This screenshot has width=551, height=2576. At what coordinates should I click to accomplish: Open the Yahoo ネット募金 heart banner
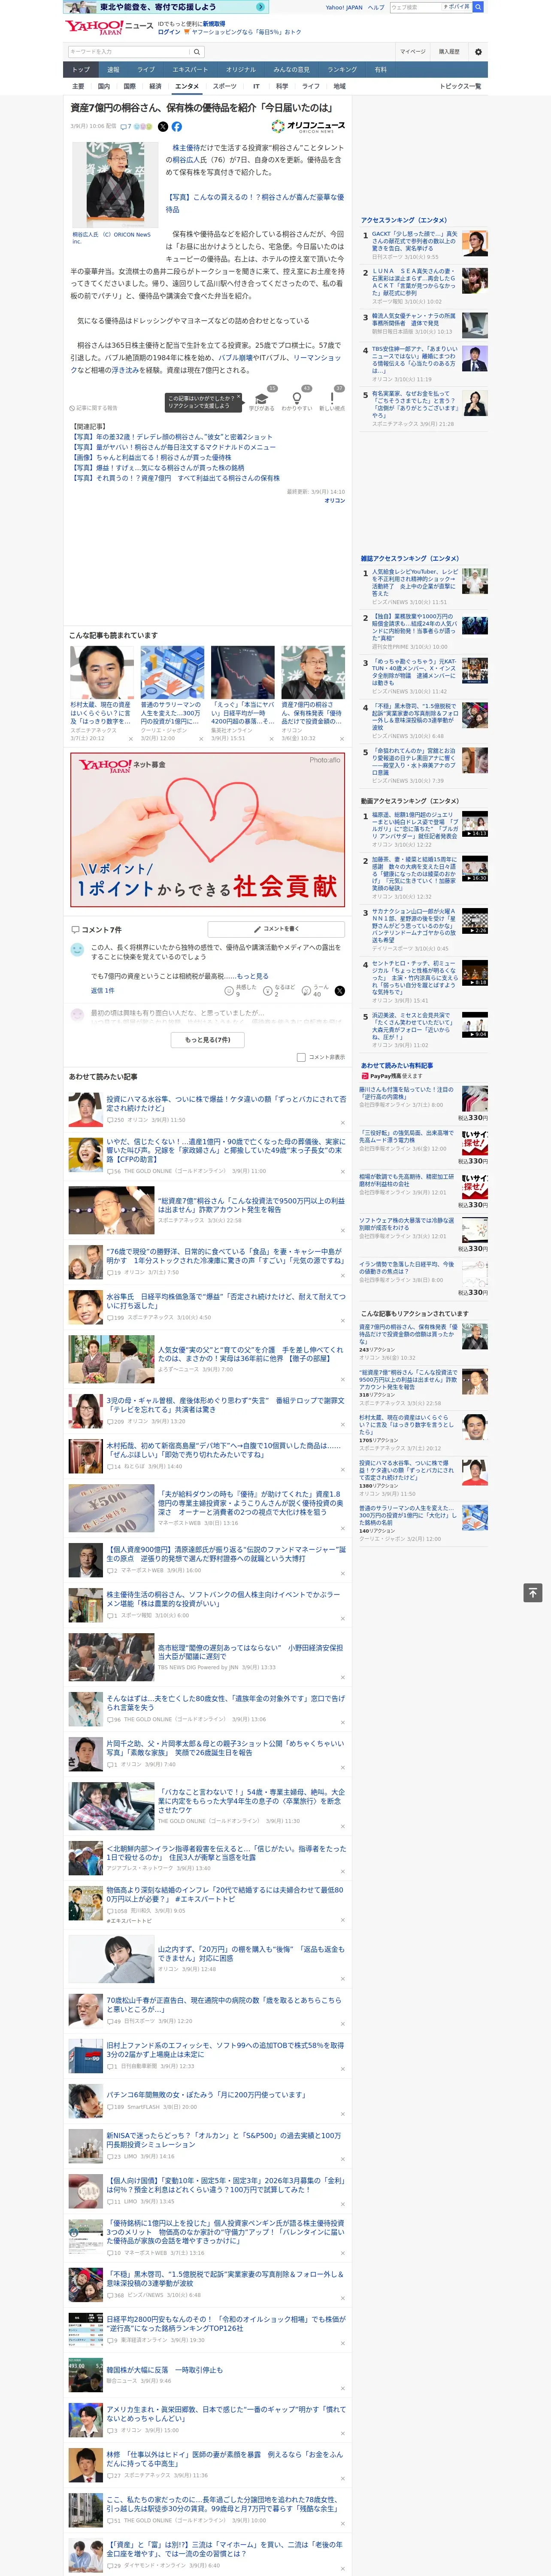207,830
